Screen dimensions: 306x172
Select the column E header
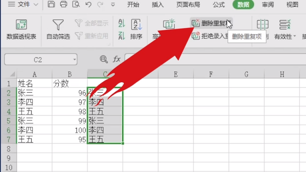point(175,75)
